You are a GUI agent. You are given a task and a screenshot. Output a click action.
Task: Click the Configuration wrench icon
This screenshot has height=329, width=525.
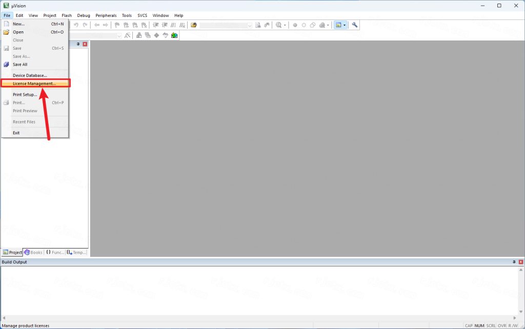point(354,25)
